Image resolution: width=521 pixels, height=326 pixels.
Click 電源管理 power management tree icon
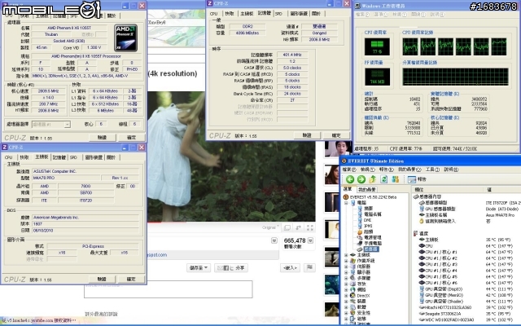click(360, 237)
